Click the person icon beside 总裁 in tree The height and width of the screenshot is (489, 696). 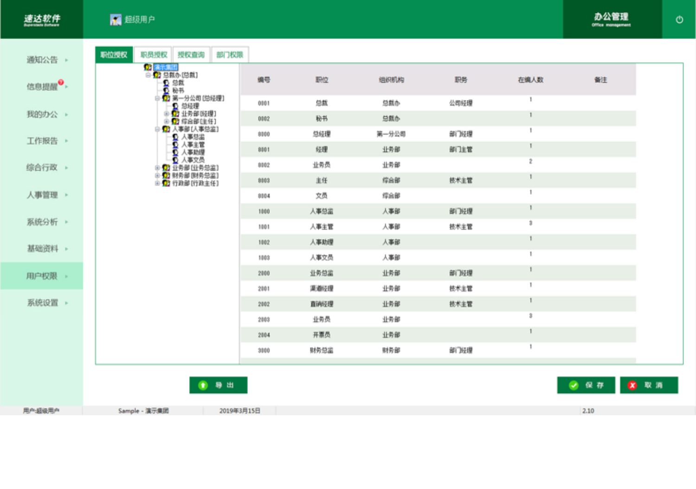coord(166,83)
